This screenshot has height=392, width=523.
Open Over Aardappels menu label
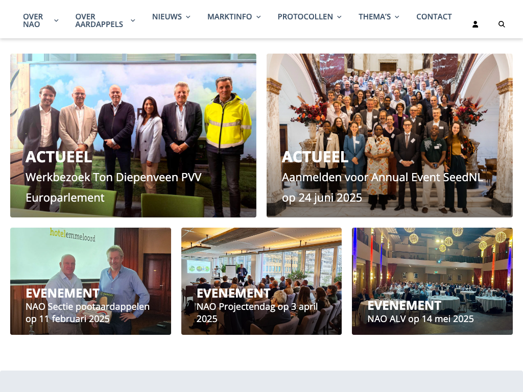[x=99, y=20]
